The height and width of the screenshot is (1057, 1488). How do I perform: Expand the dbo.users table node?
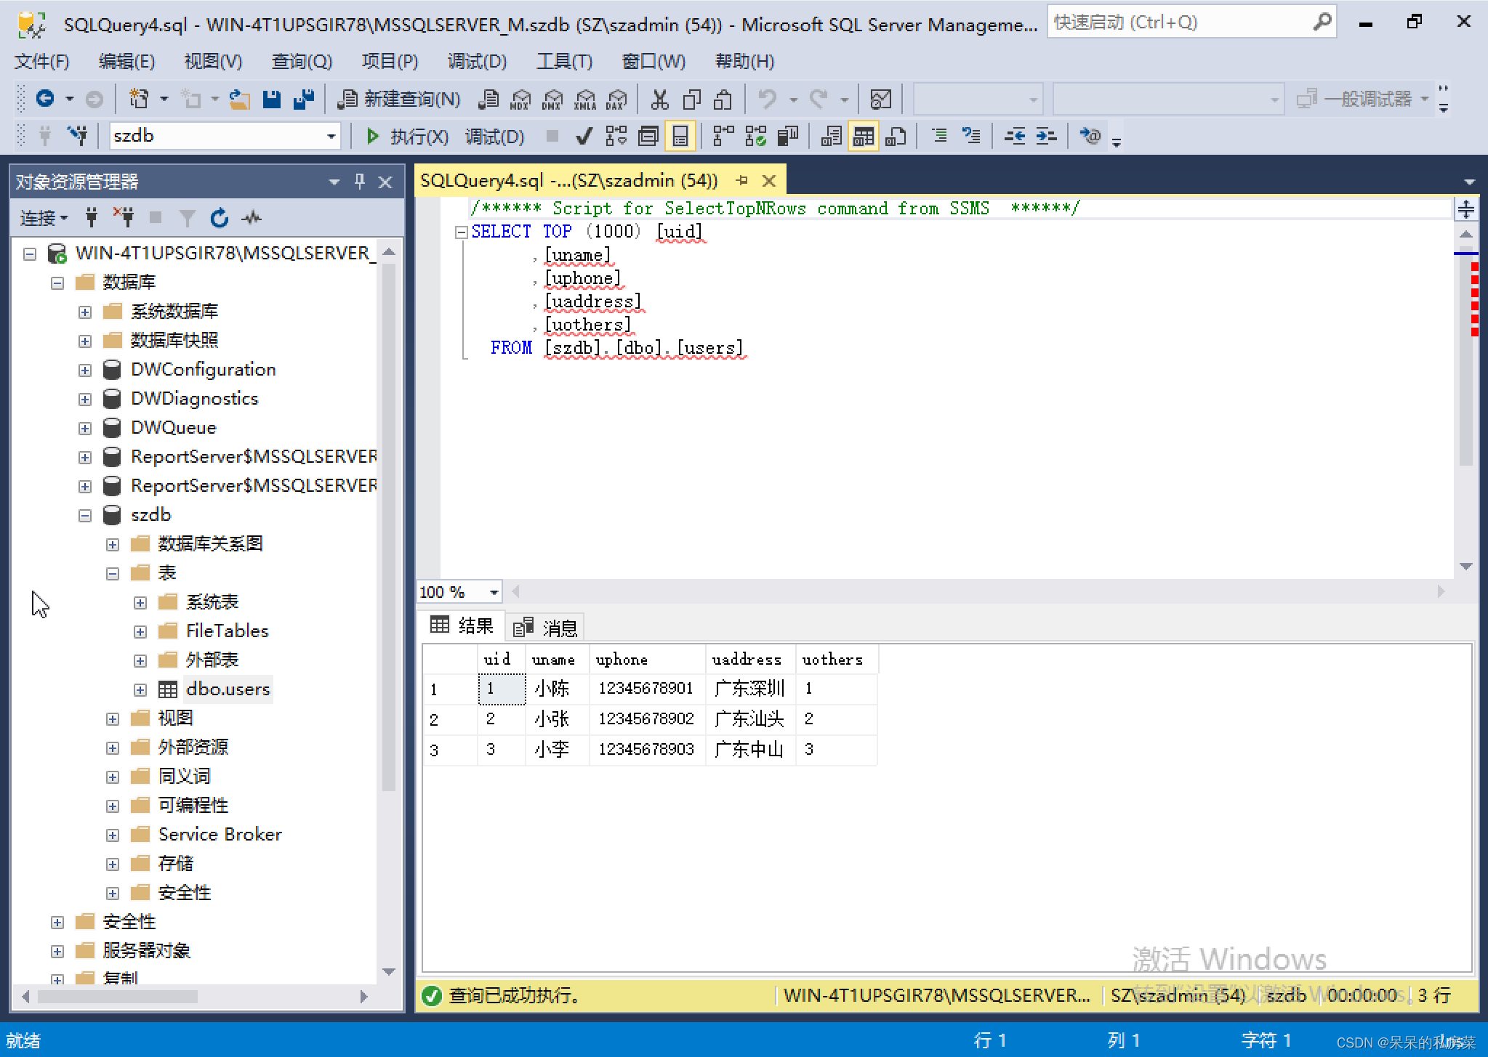pyautogui.click(x=140, y=689)
